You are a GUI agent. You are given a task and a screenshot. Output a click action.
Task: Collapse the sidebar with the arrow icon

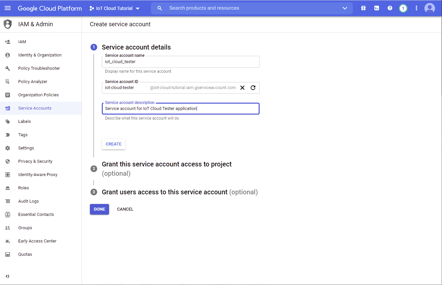(x=7, y=276)
